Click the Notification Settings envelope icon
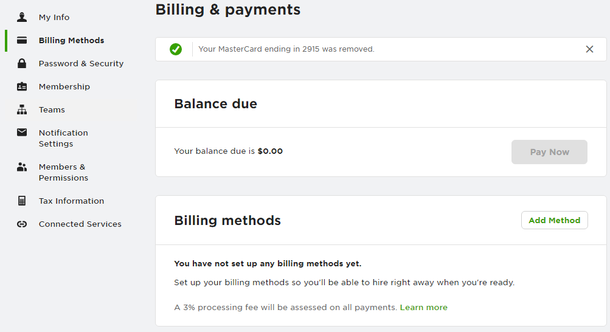Screen dimensions: 610x332 (x=22, y=132)
